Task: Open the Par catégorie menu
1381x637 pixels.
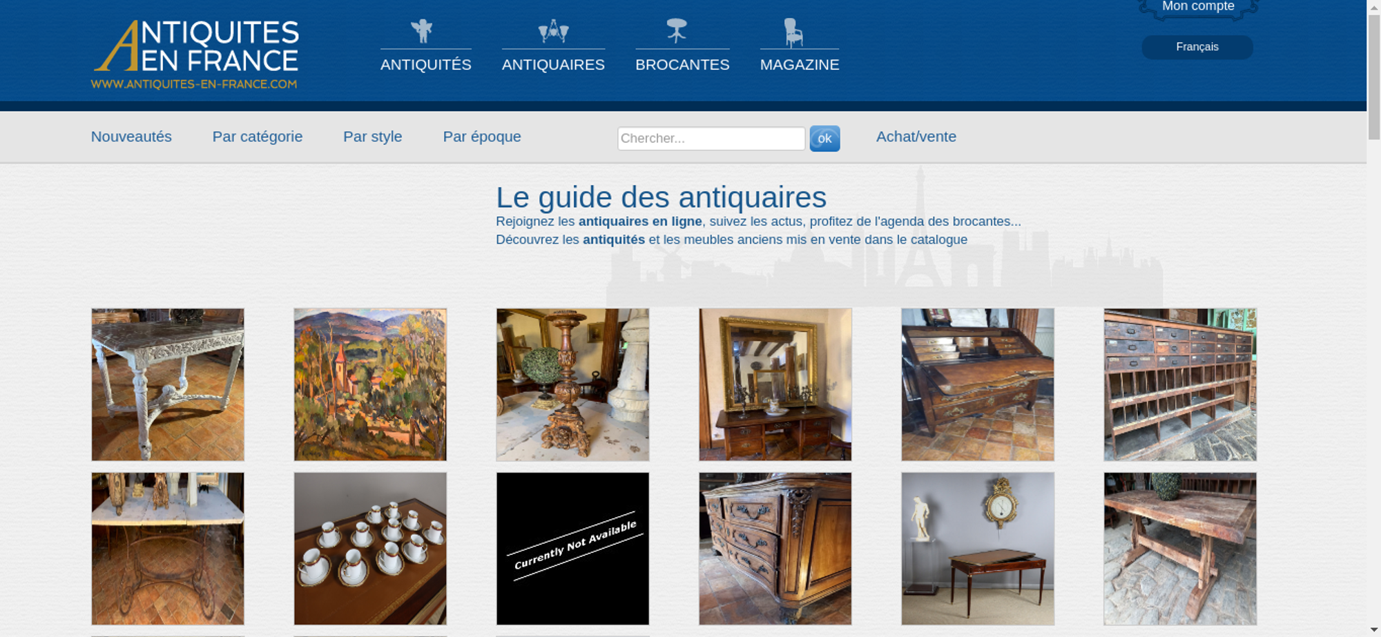Action: pos(258,137)
